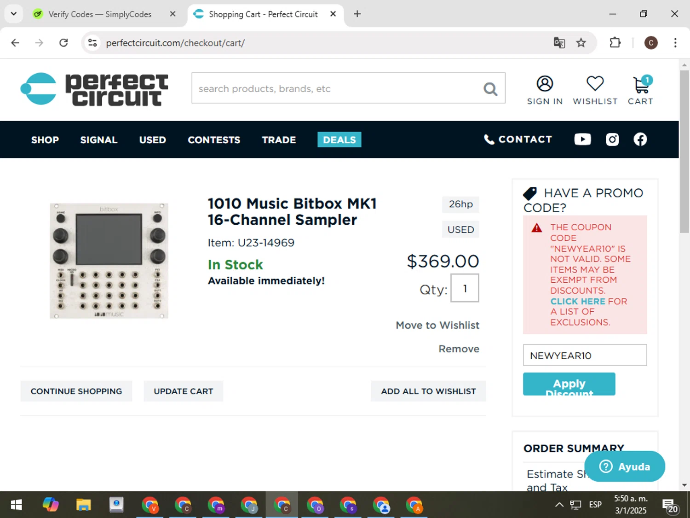Open the shopping Cart icon
The width and height of the screenshot is (690, 518).
coord(641,84)
